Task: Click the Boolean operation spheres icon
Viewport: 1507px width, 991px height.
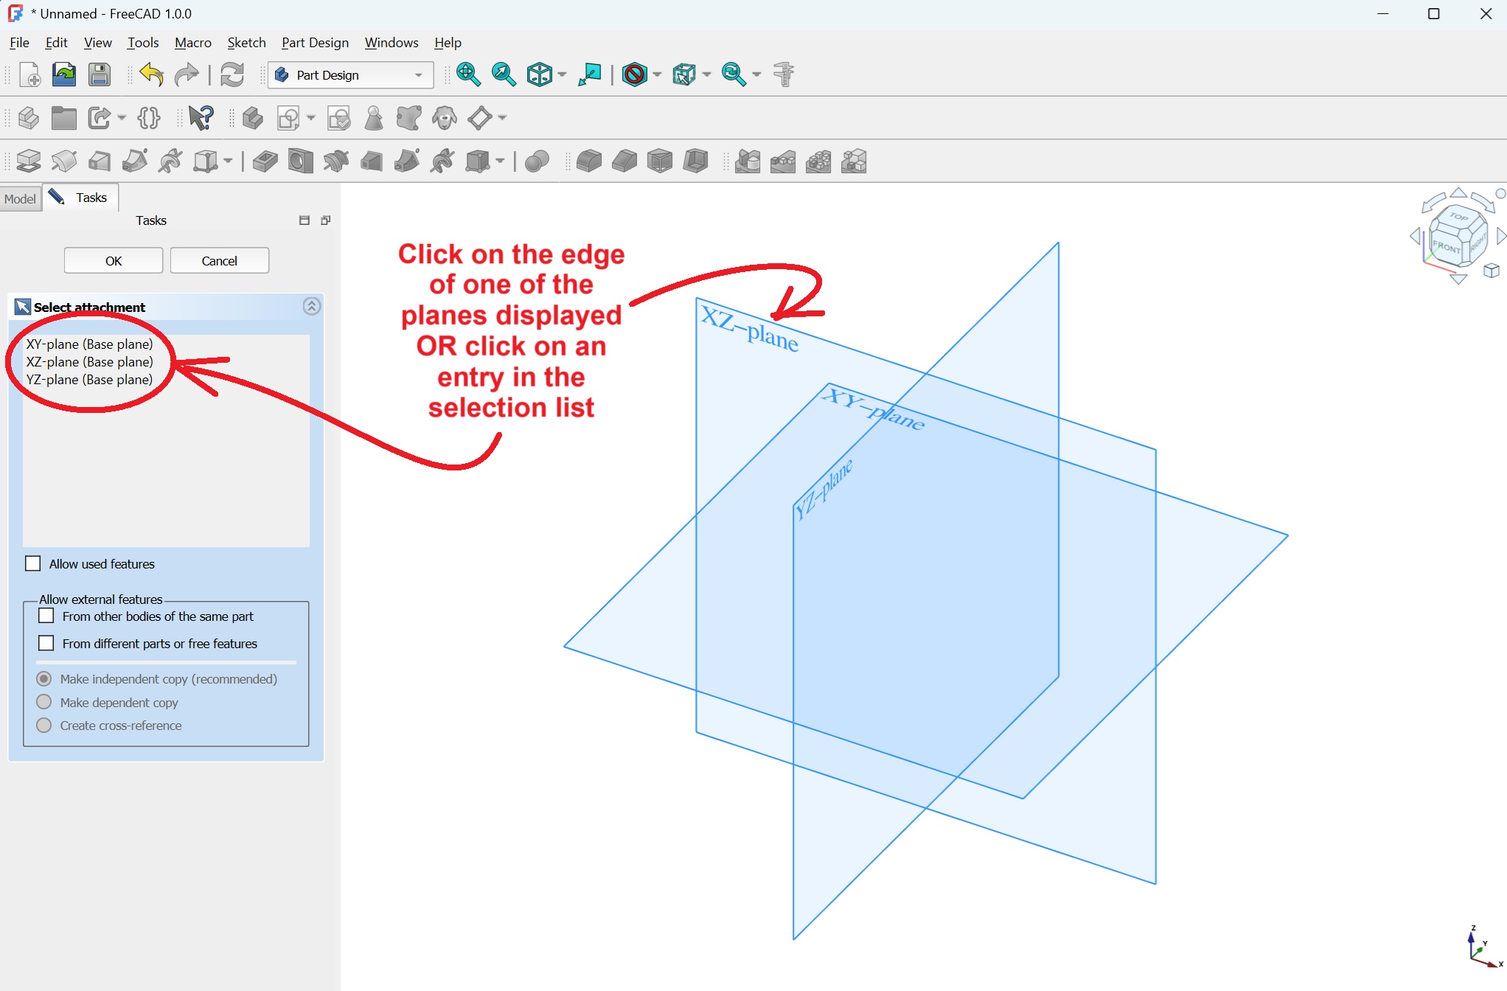Action: tap(537, 161)
